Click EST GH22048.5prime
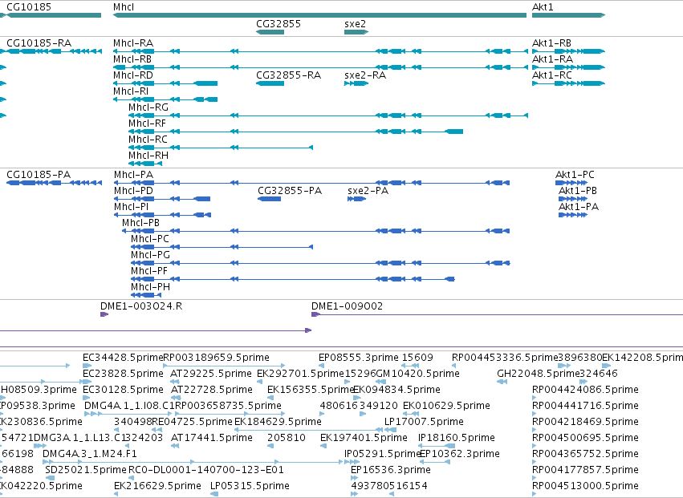The image size is (683, 498). (x=502, y=382)
